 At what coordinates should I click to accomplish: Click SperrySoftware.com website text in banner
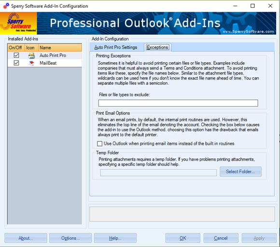248,31
